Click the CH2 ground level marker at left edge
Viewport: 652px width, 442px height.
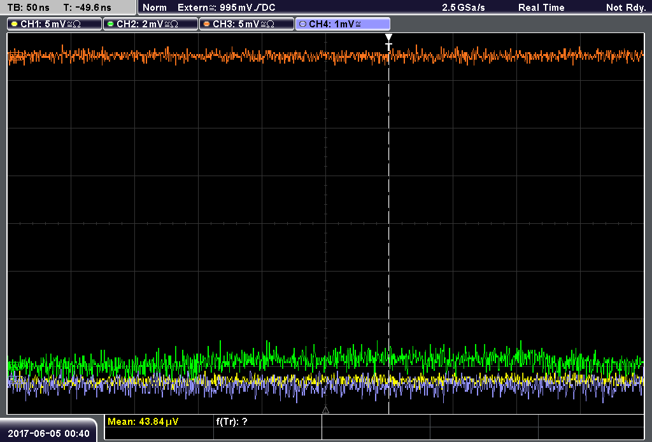click(16, 366)
